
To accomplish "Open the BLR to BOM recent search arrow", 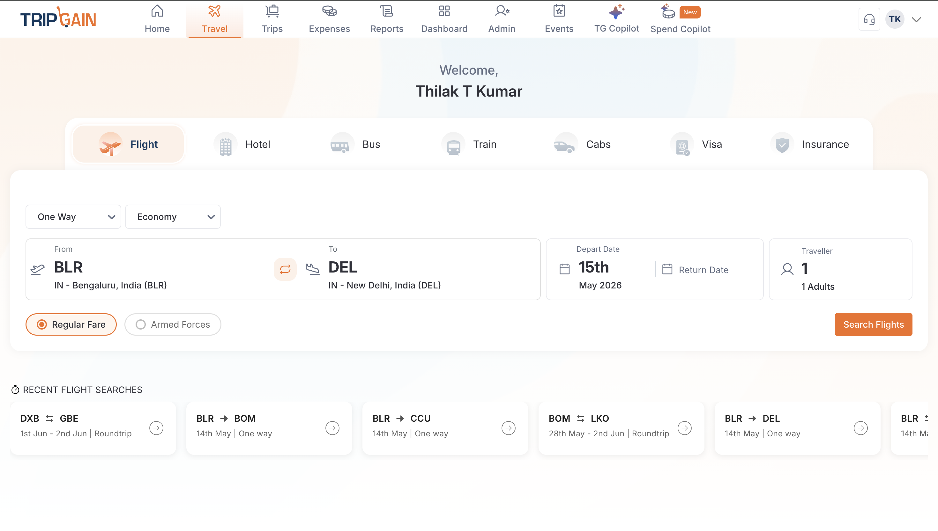I will point(332,428).
